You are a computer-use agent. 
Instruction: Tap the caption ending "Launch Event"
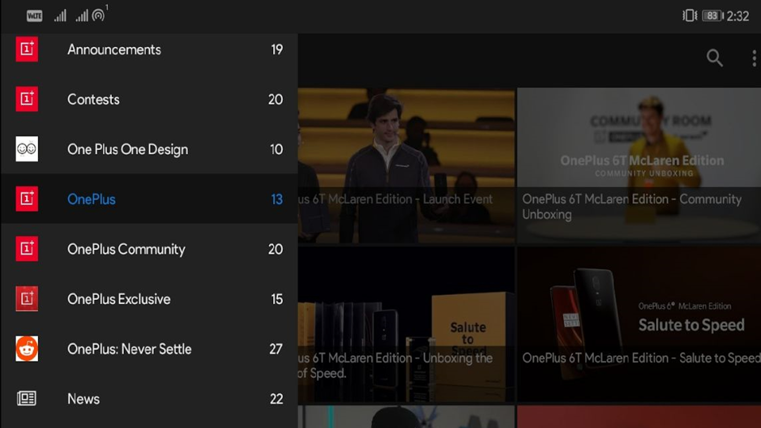tap(395, 199)
